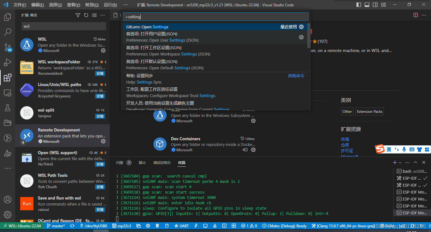Toggle panel visibility layout button
This screenshot has width=431, height=232.
coord(367,5)
